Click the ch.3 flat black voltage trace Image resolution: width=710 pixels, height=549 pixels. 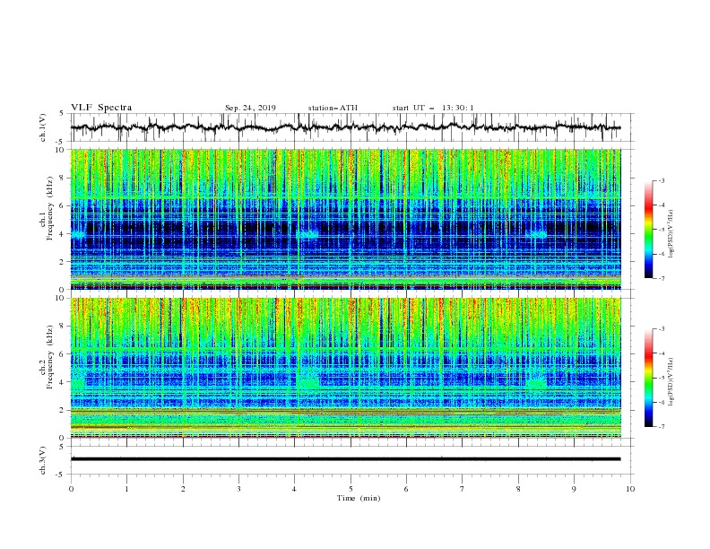(x=345, y=459)
